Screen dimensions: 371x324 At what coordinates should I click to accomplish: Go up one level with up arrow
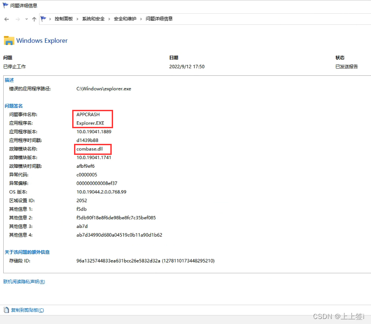(34, 19)
